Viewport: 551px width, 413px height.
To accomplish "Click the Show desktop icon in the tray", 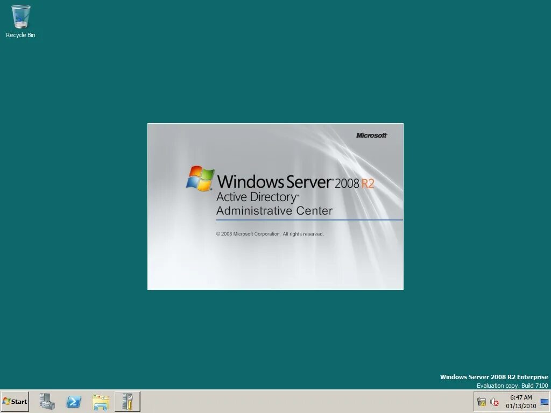I will coord(545,402).
